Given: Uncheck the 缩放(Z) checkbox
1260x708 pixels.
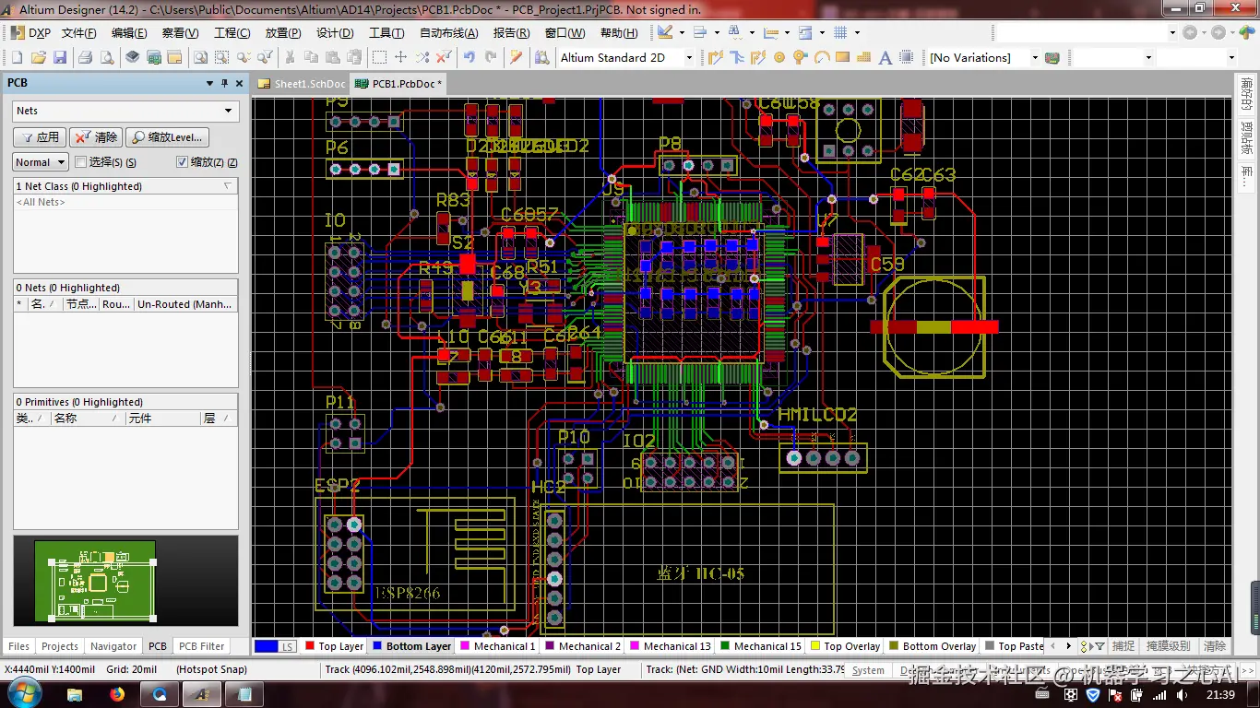Looking at the screenshot, I should coord(182,162).
